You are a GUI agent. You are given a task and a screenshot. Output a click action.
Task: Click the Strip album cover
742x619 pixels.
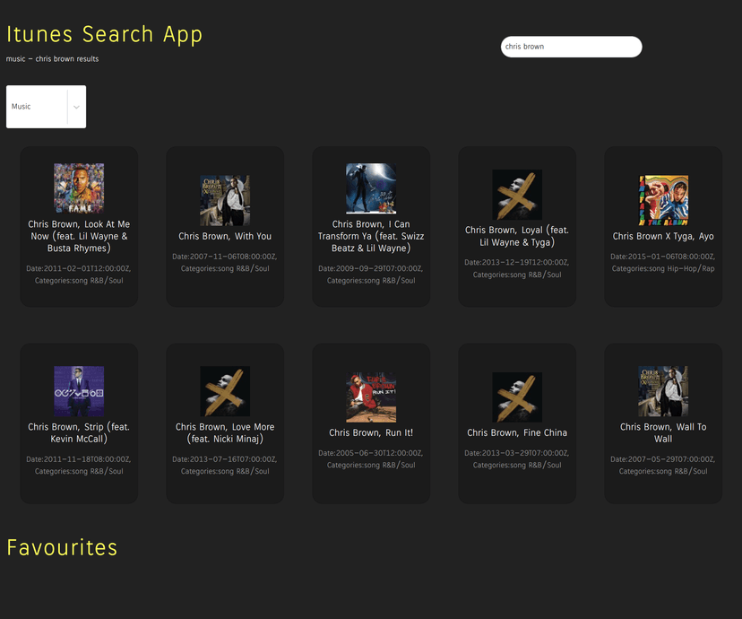pos(79,391)
